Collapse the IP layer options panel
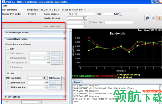The image size is (162, 104). 64,97
